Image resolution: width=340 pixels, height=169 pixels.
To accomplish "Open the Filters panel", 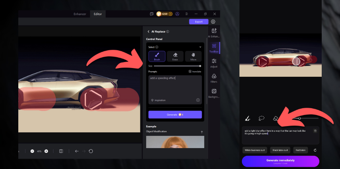I will (x=214, y=78).
